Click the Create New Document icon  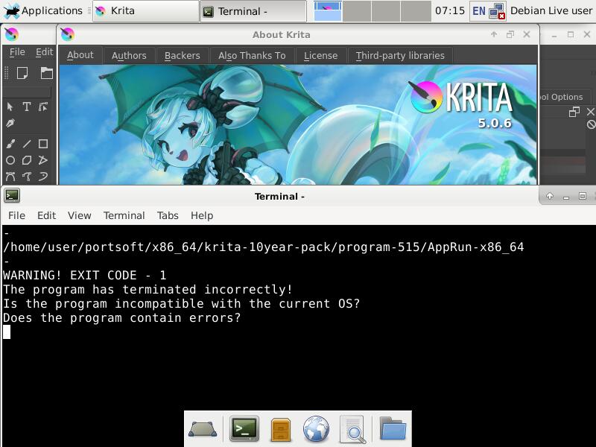click(x=22, y=73)
